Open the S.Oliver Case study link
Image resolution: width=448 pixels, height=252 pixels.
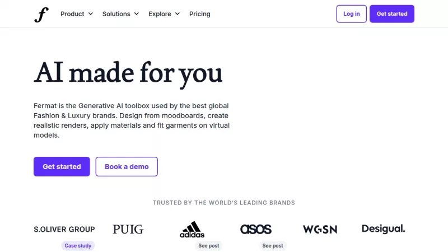pyautogui.click(x=78, y=245)
